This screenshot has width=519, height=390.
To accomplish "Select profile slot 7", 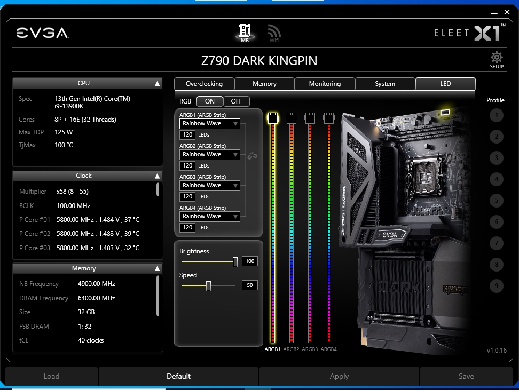I will [x=496, y=243].
